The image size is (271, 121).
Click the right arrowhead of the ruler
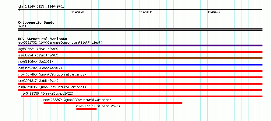pyautogui.click(x=261, y=10)
